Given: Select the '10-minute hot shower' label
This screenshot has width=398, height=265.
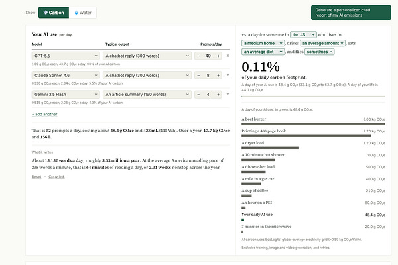Looking at the screenshot, I should [263, 154].
